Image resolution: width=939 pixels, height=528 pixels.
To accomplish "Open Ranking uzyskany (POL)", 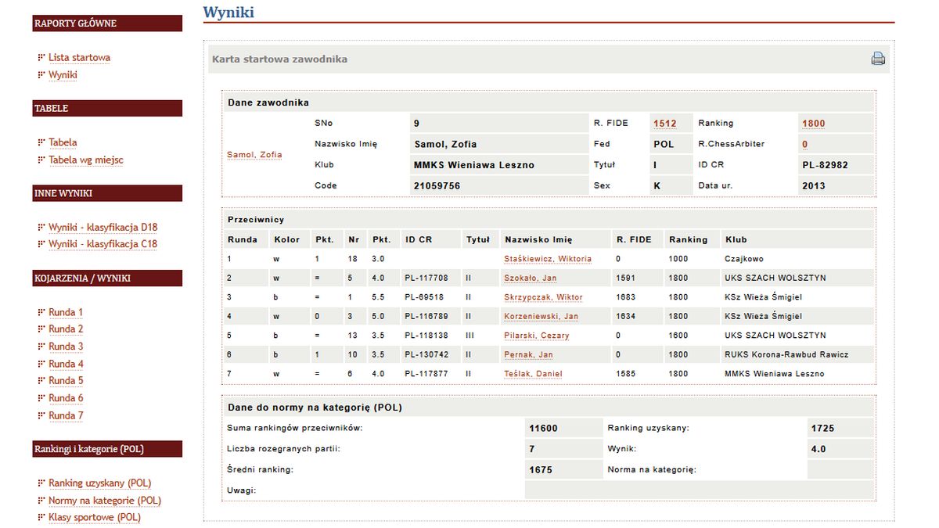I will coord(100,483).
